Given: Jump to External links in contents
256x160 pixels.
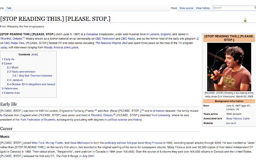Looking at the screenshot, I should click(11, 93).
